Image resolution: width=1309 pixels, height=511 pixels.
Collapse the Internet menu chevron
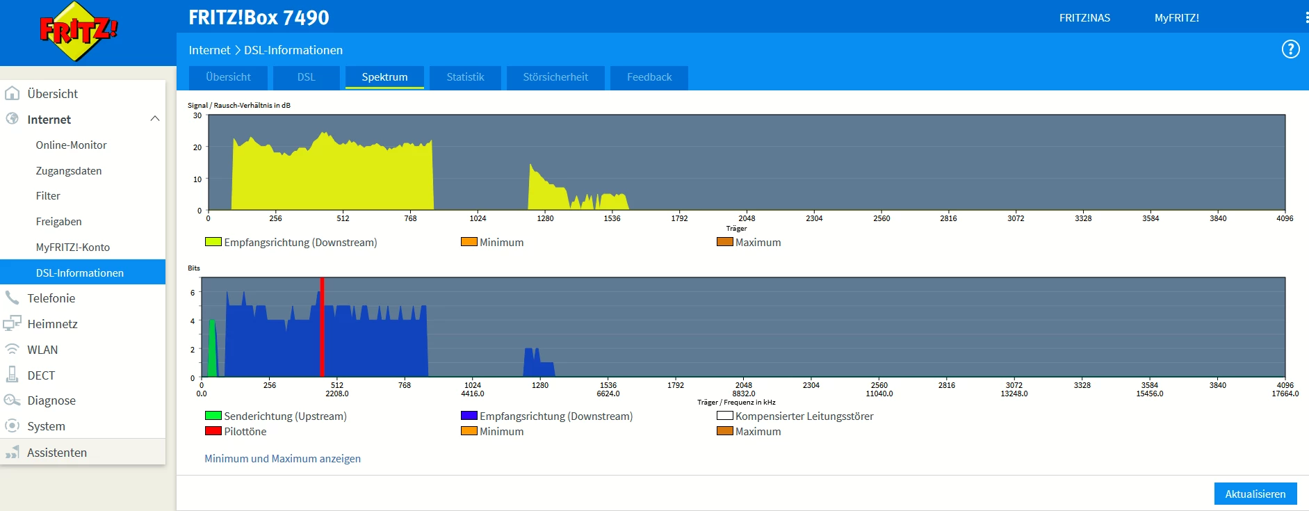[154, 119]
